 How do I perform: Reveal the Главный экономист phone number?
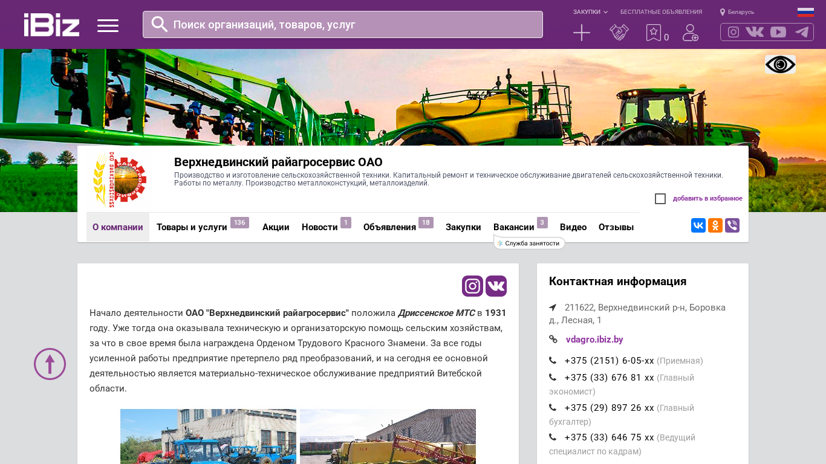pyautogui.click(x=610, y=378)
